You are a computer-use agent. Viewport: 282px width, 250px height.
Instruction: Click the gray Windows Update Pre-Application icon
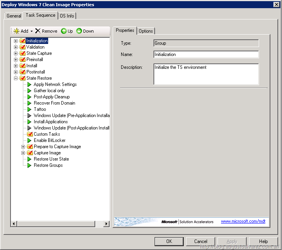[x=30, y=115]
